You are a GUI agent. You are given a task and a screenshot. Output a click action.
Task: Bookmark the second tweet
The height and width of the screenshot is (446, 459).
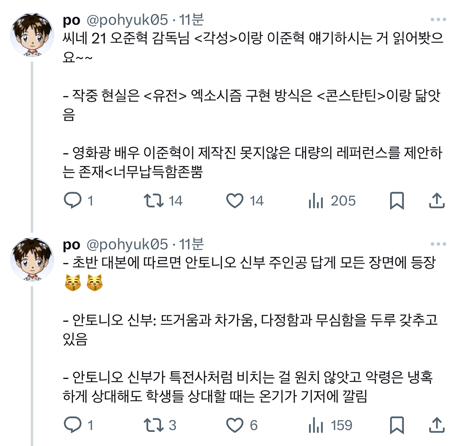[397, 425]
